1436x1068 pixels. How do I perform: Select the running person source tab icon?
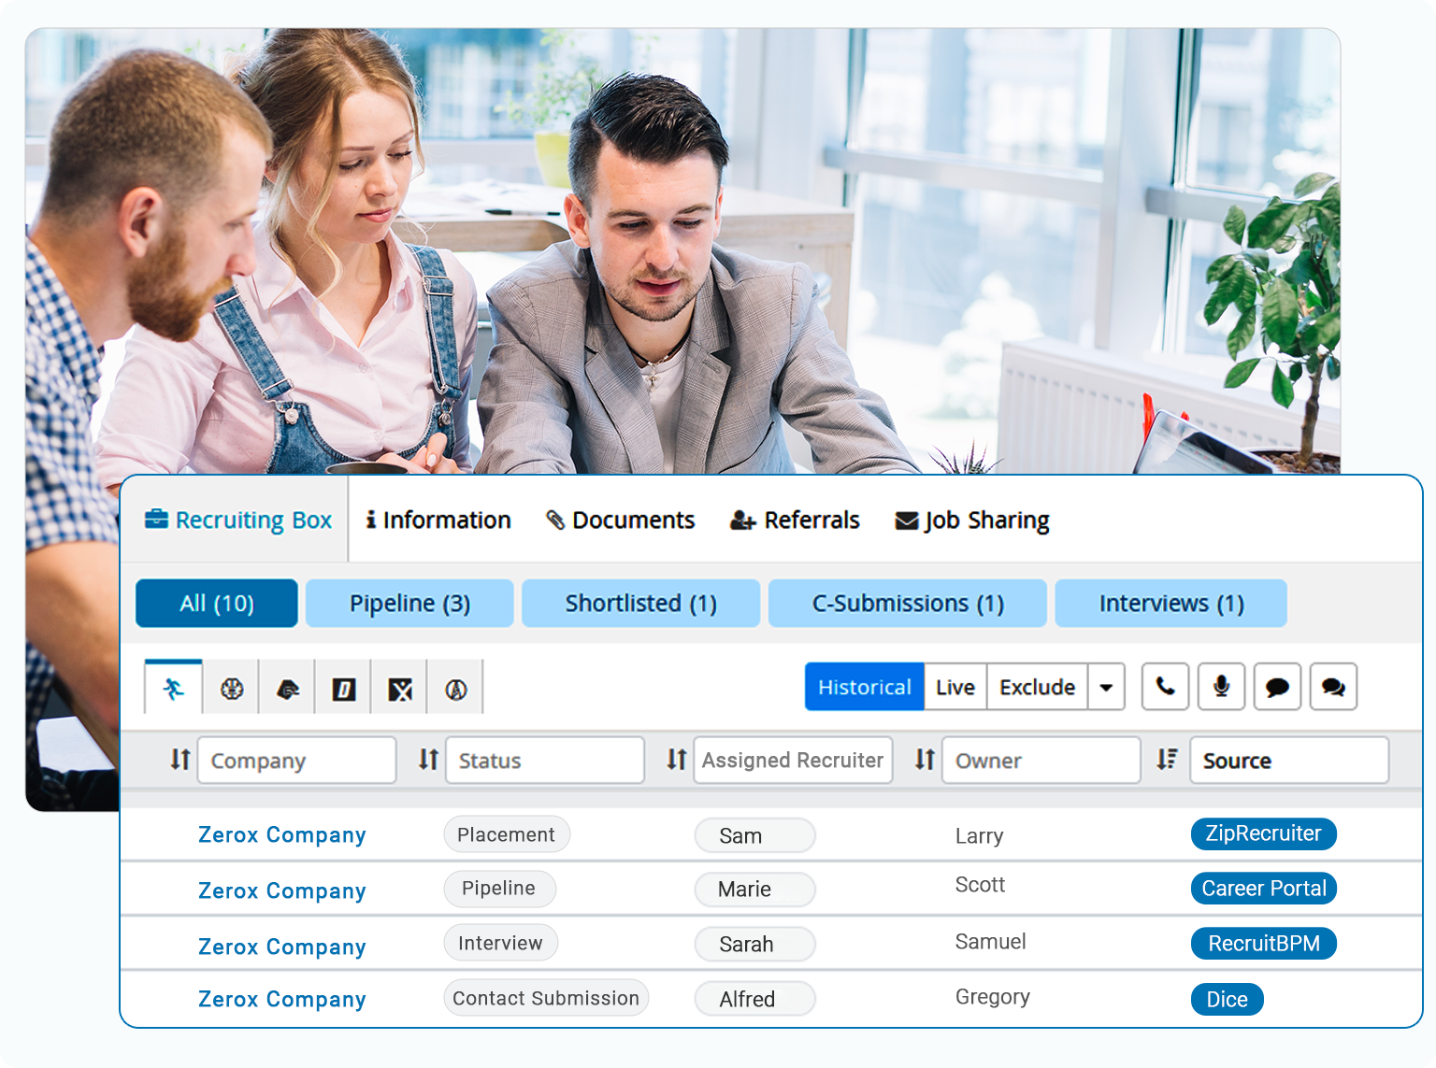pos(173,687)
